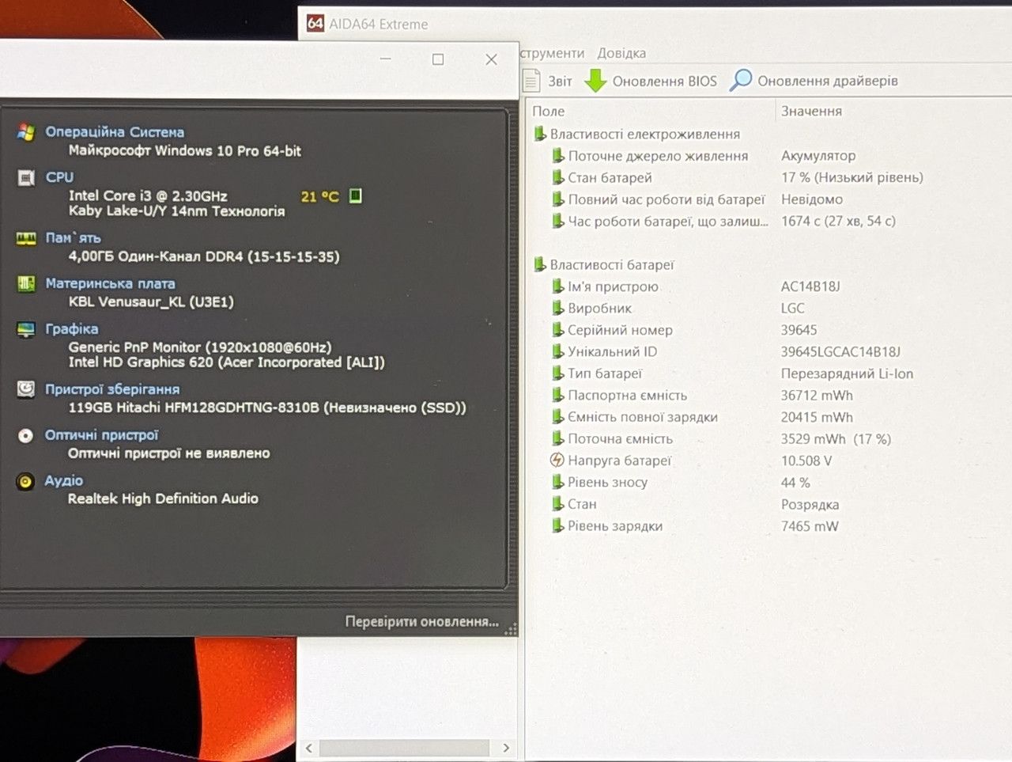Click the icon beside Виробник

[558, 308]
